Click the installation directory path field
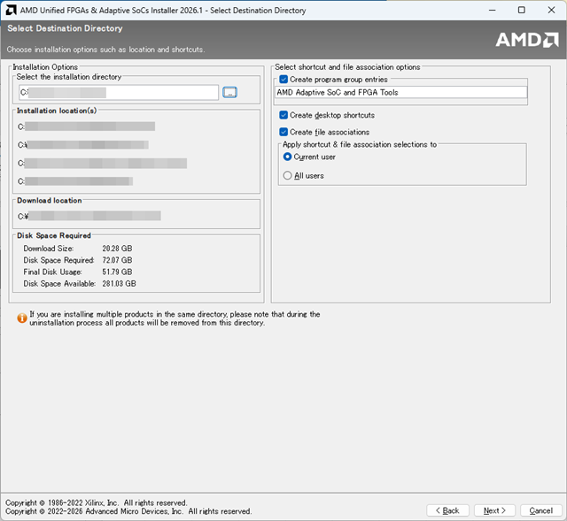The height and width of the screenshot is (521, 567). coord(119,92)
